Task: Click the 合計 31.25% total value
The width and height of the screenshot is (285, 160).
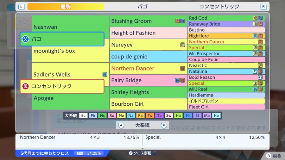Action: pyautogui.click(x=89, y=153)
